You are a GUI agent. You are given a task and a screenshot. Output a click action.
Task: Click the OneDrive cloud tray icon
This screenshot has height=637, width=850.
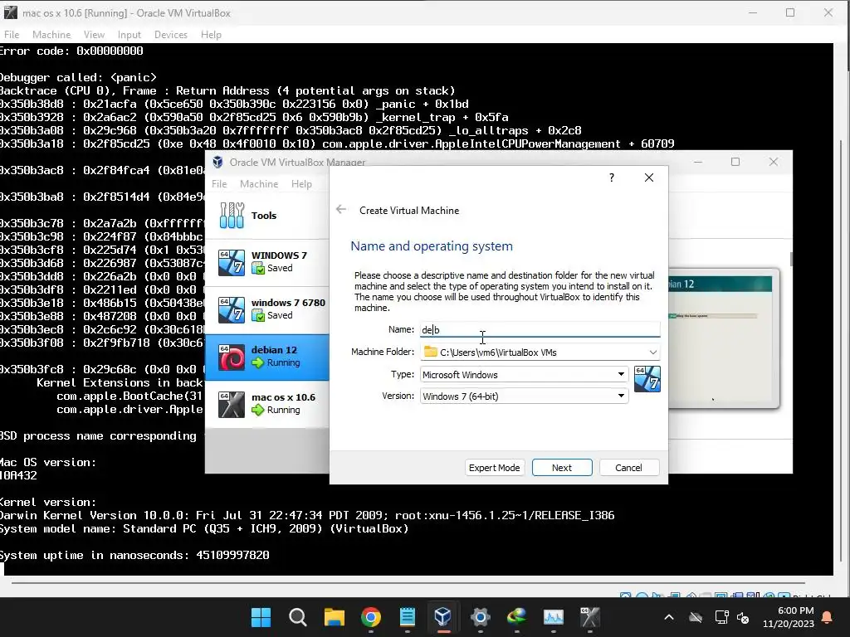click(696, 617)
